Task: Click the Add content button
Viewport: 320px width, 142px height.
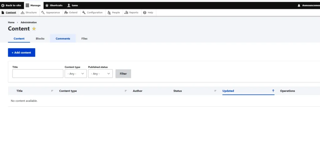Action: coord(22,53)
